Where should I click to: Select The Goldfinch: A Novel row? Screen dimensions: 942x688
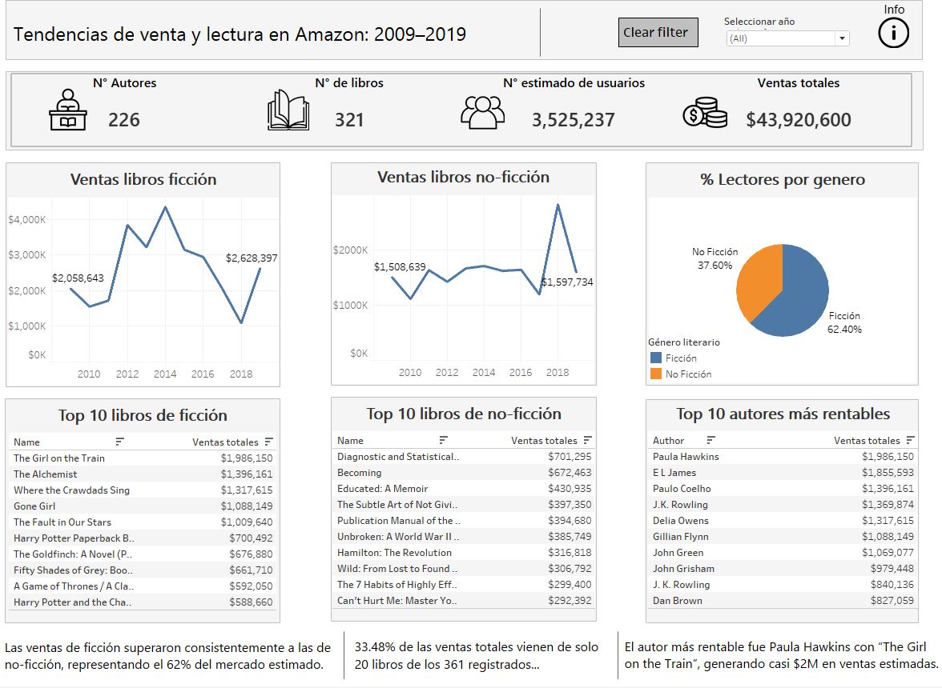pos(143,554)
